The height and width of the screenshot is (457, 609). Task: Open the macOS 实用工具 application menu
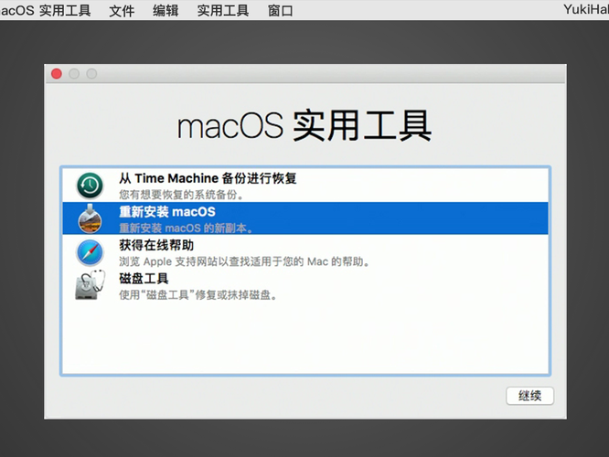tap(46, 11)
